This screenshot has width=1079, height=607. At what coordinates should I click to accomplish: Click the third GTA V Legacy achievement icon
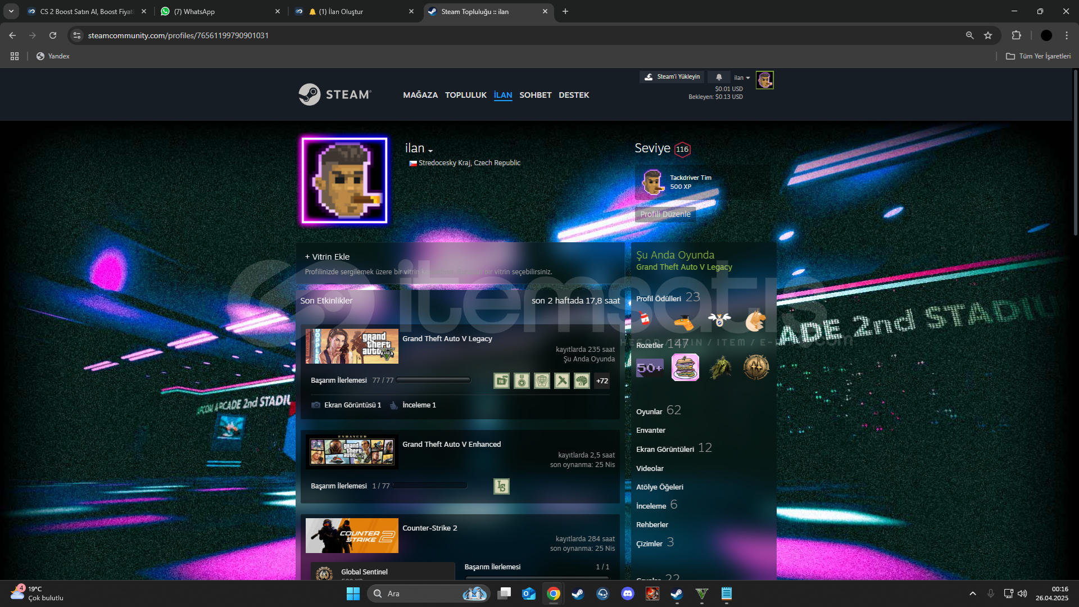coord(542,380)
